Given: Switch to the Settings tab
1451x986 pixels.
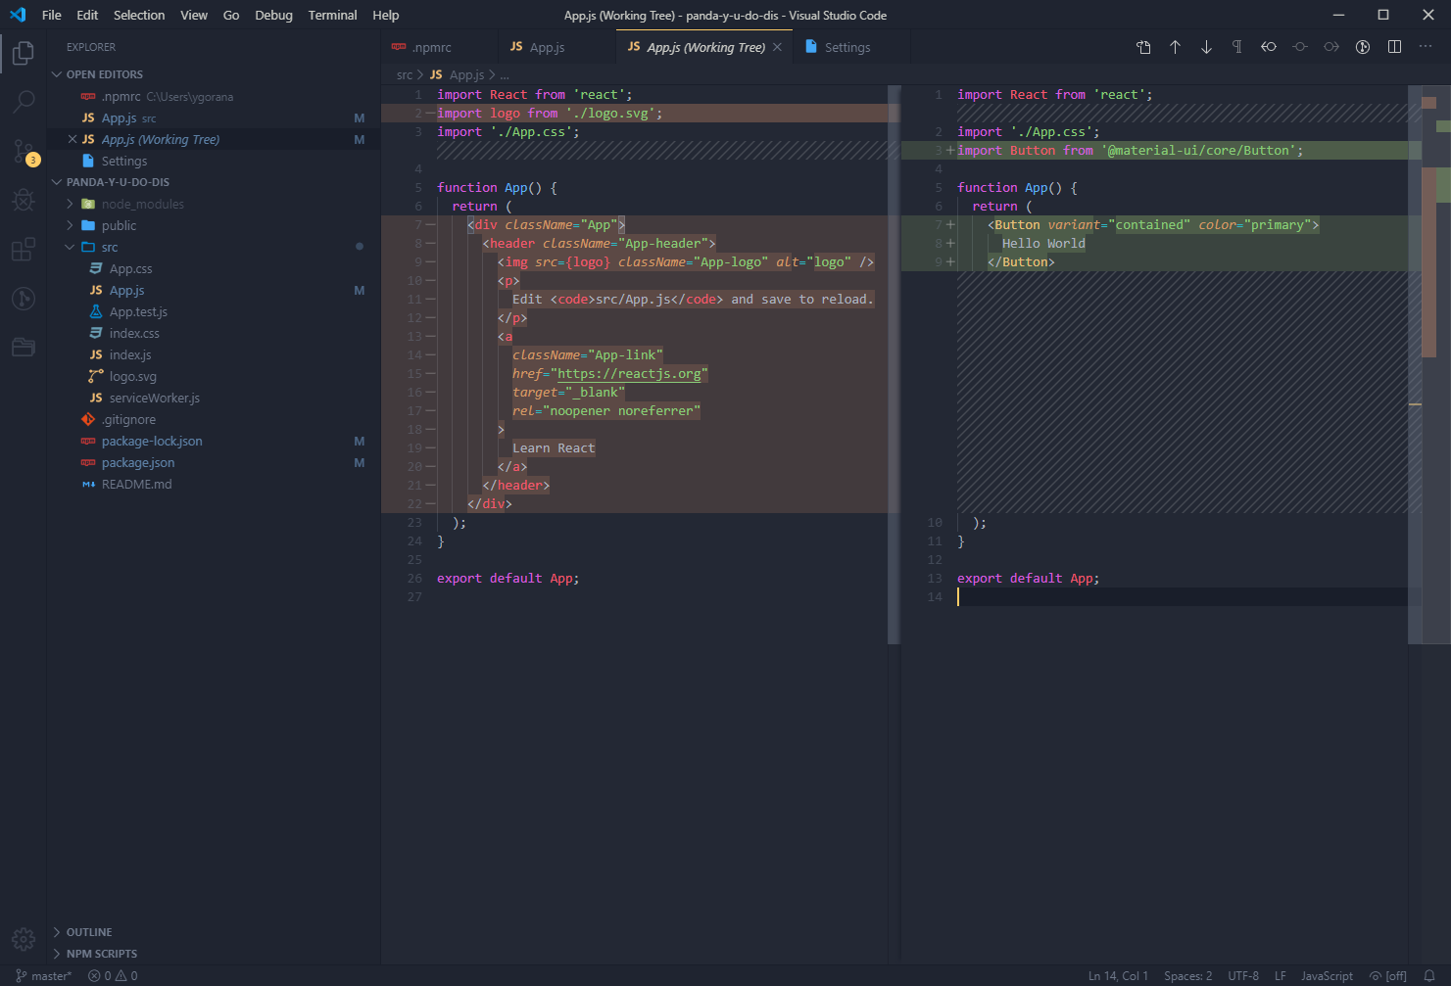Looking at the screenshot, I should click(851, 47).
